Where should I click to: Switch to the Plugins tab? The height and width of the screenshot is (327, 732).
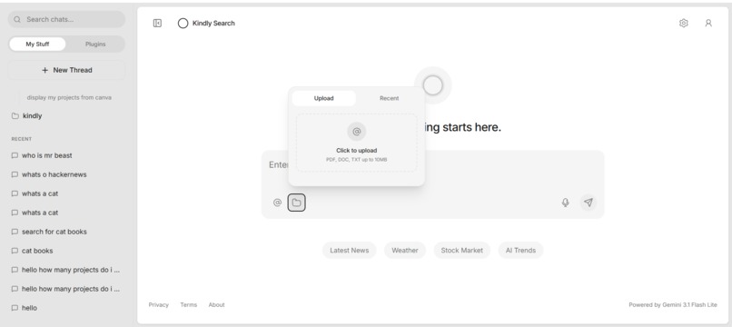(x=95, y=44)
